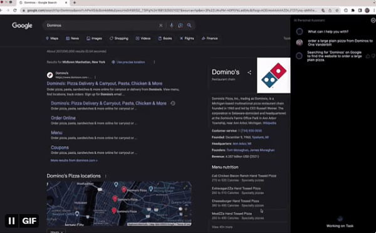Bookmark this page with the star icon
Viewport: 376px width, 233px height.
point(337,10)
